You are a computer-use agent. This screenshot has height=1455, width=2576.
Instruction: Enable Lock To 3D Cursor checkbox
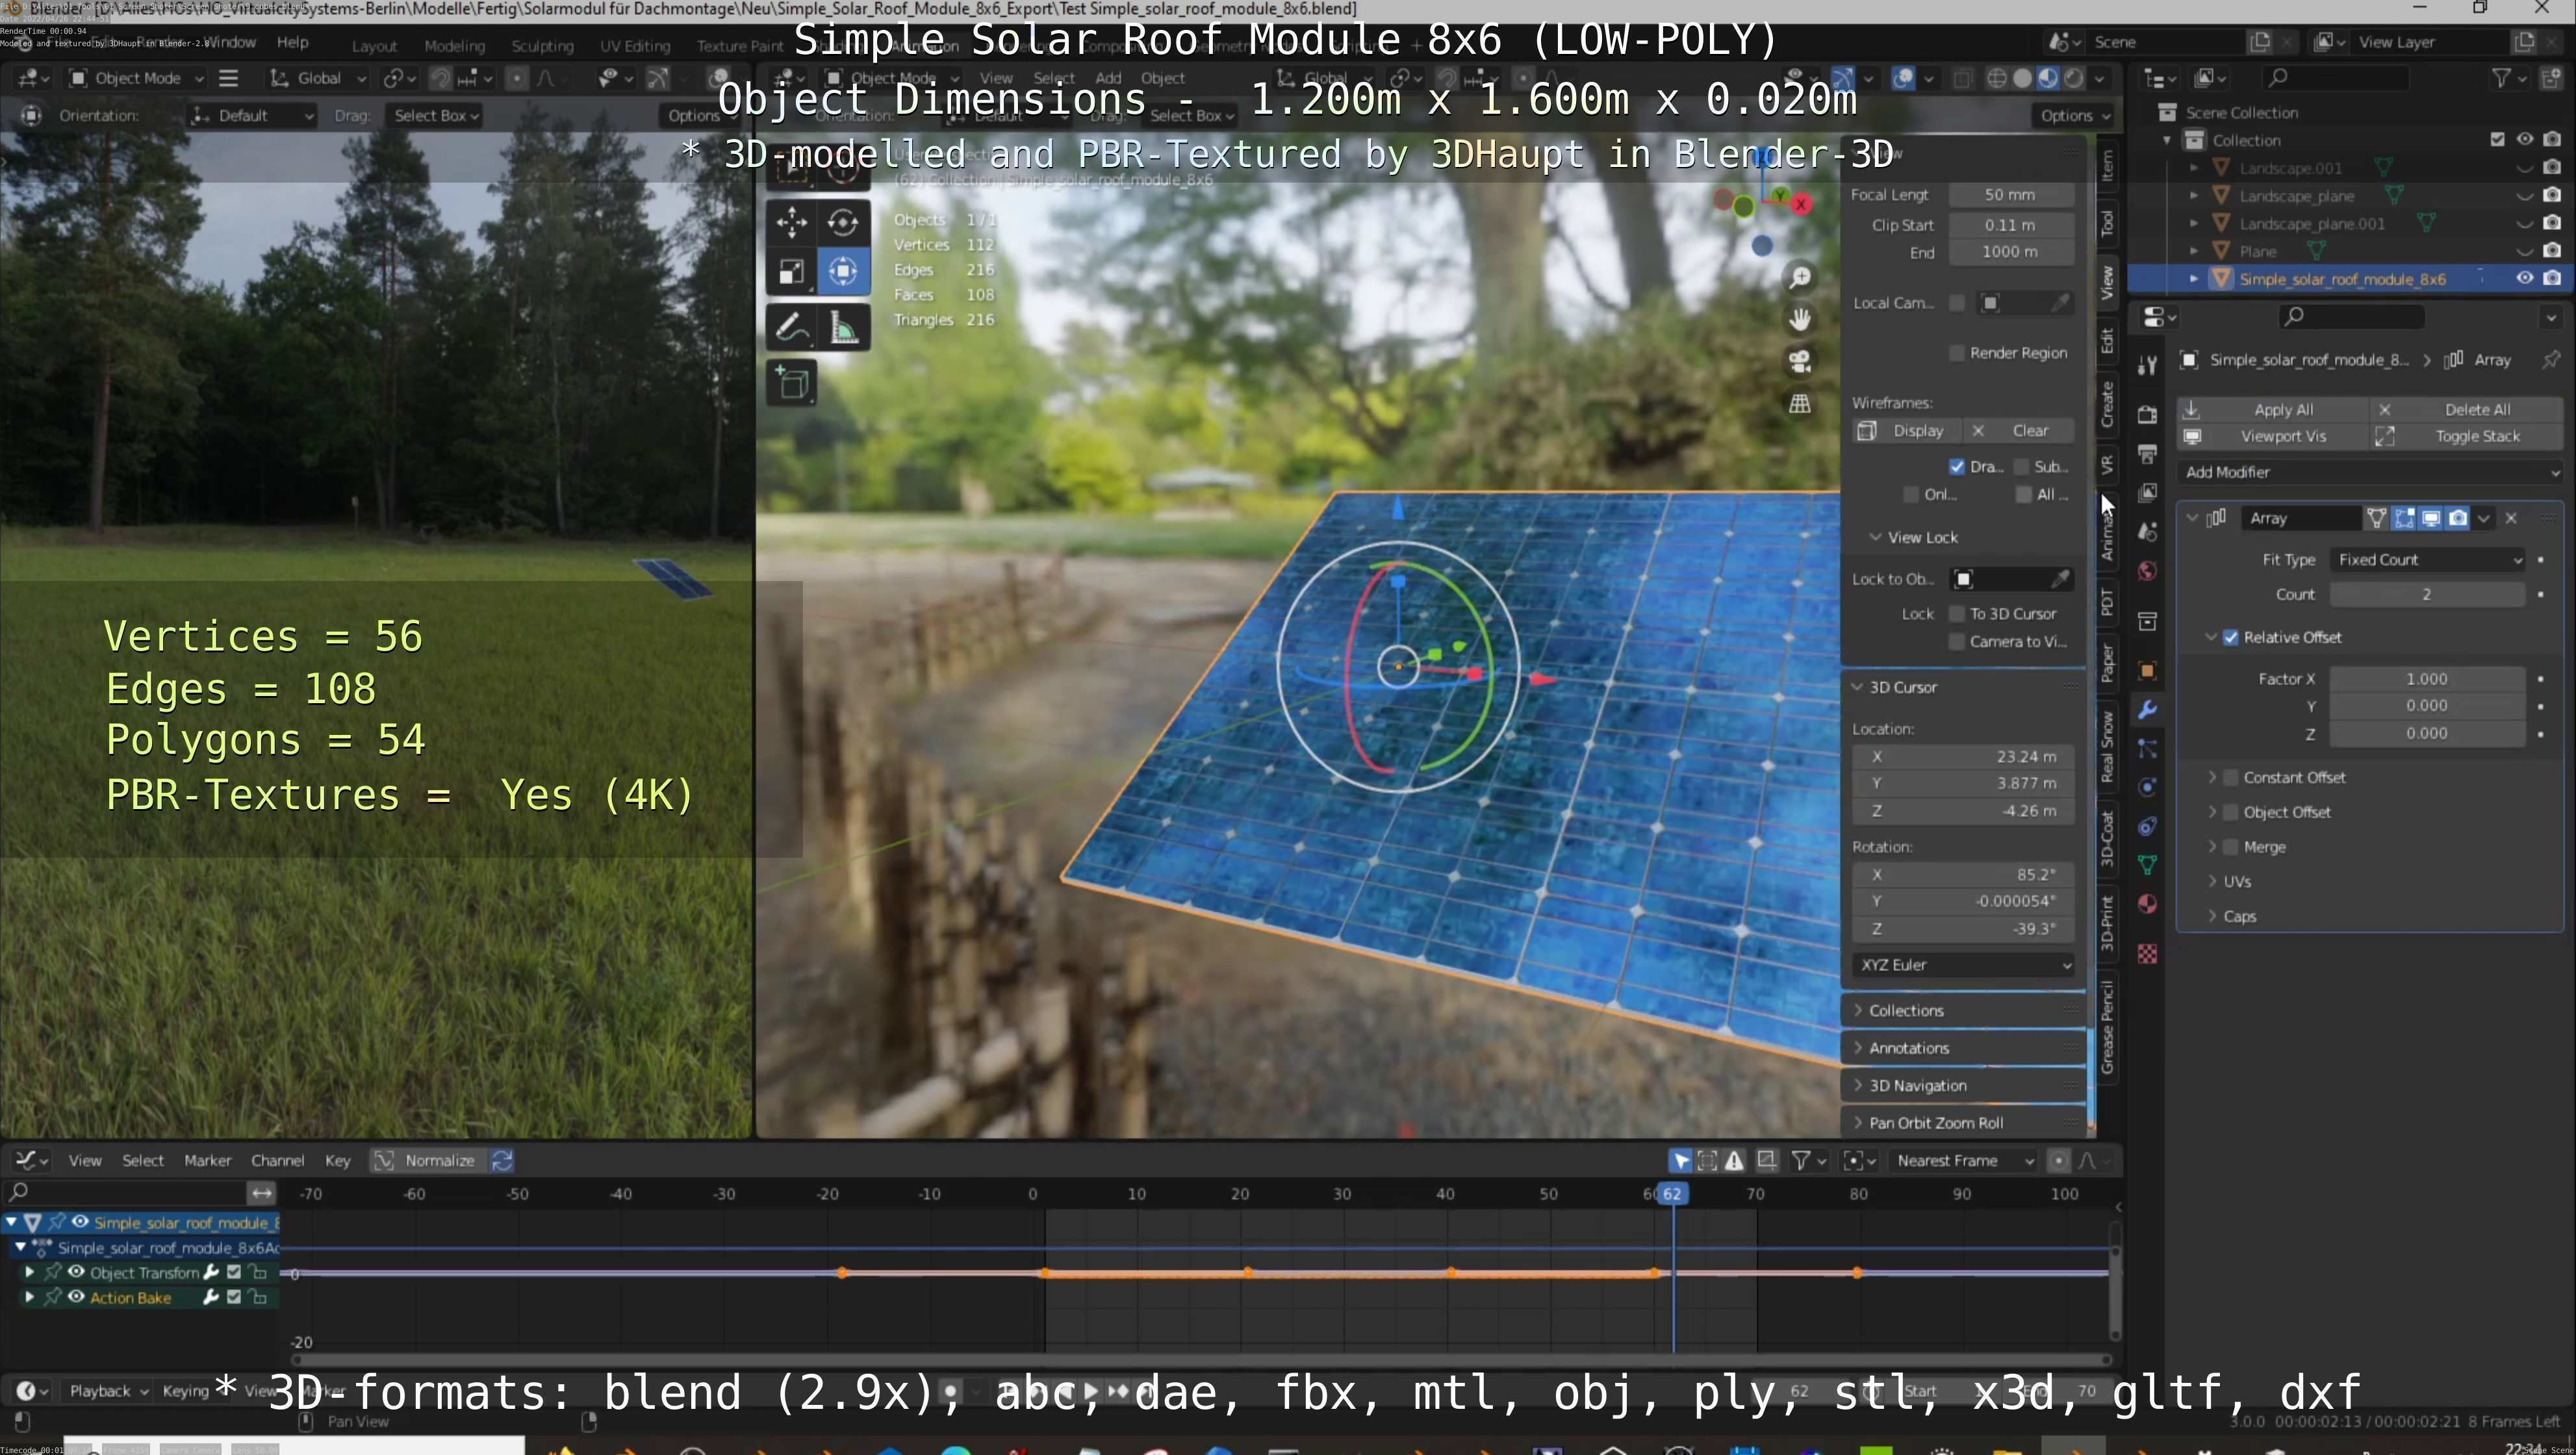tap(1957, 614)
